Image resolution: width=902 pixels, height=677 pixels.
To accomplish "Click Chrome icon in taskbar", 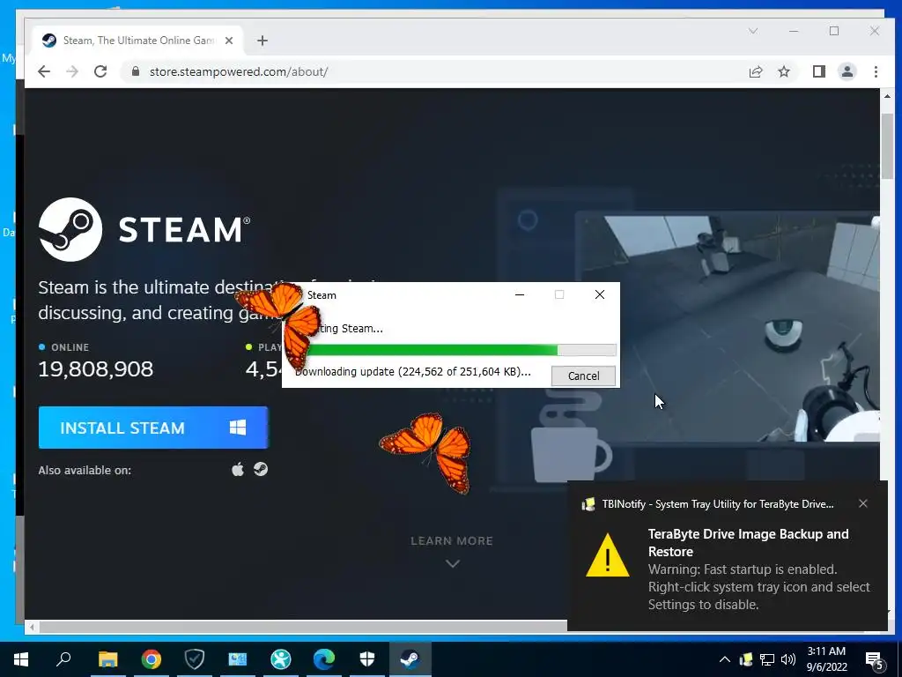I will 152,659.
